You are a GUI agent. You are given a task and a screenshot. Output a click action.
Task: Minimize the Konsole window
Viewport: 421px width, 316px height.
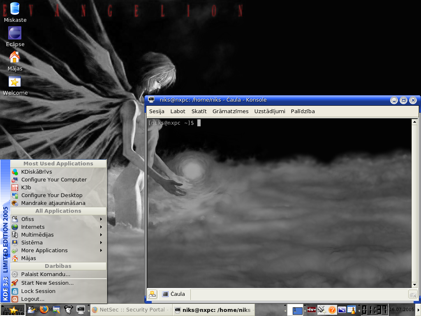[x=394, y=100]
